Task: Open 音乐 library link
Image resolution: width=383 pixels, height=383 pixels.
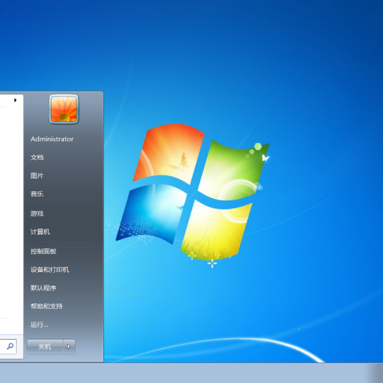Action: 37,194
